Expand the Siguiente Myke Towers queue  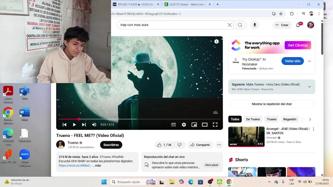click(309, 87)
